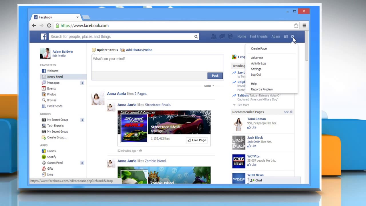Select Advertise in dropdown menu

click(257, 58)
